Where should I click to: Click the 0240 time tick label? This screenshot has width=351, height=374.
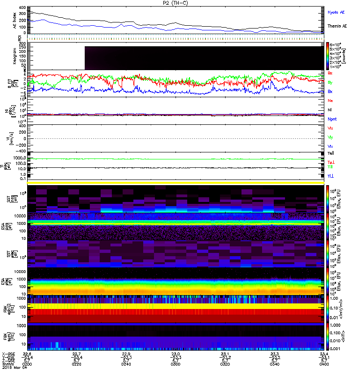click(126, 364)
